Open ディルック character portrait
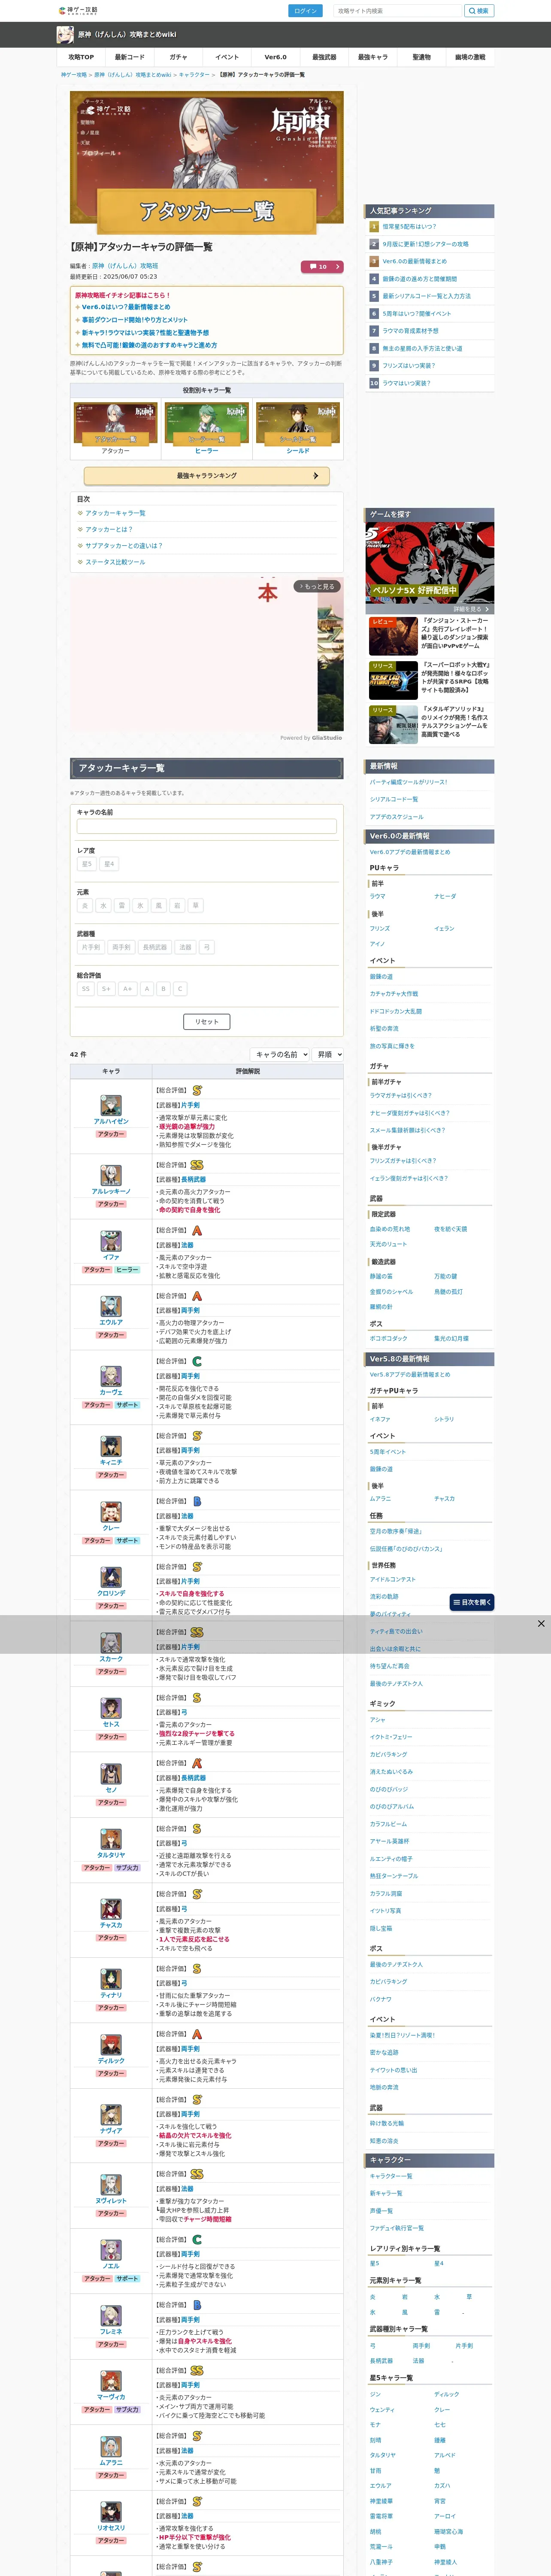 (111, 2045)
